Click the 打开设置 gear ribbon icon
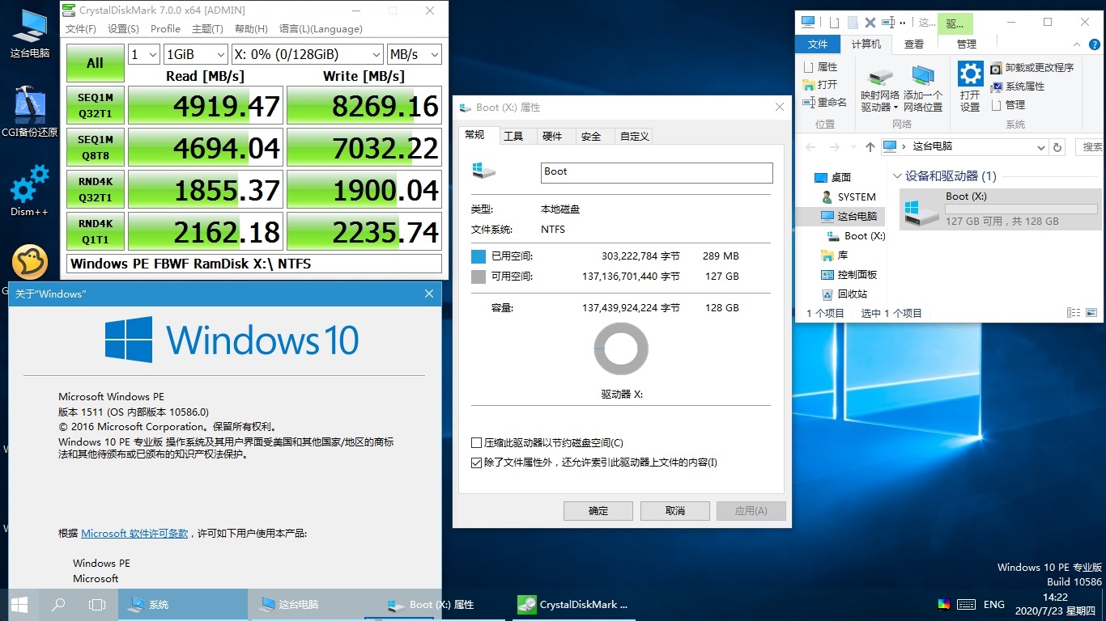This screenshot has height=621, width=1106. (x=970, y=87)
